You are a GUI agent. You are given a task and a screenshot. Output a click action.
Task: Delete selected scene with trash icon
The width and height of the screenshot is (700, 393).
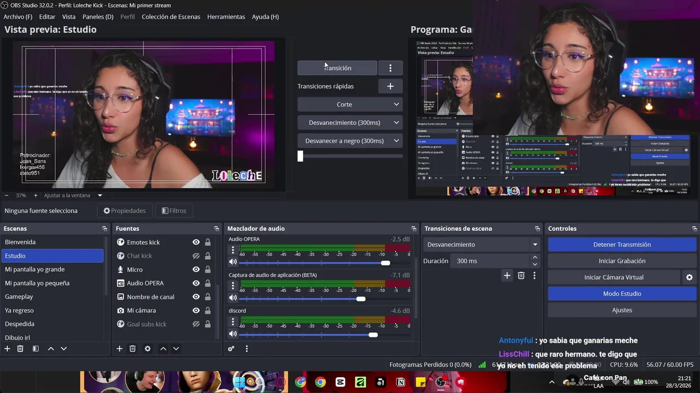20,348
